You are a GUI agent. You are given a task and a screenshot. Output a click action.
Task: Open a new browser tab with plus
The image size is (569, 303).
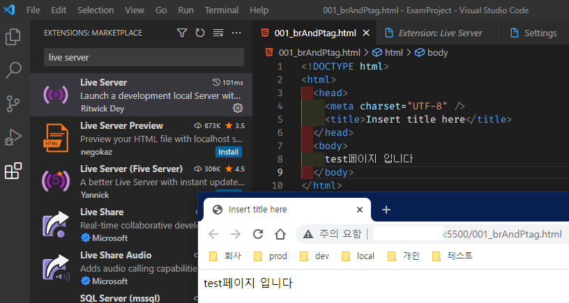[x=386, y=210]
